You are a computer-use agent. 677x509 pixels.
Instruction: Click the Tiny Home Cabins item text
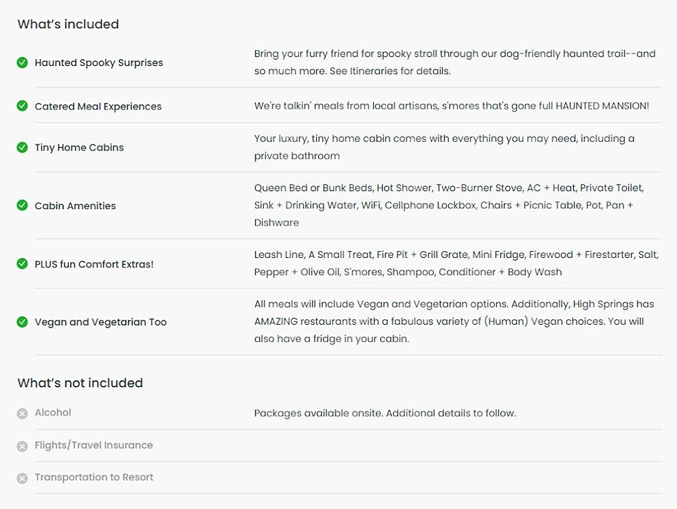tap(79, 147)
